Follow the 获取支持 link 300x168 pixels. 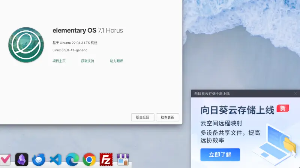point(87,61)
